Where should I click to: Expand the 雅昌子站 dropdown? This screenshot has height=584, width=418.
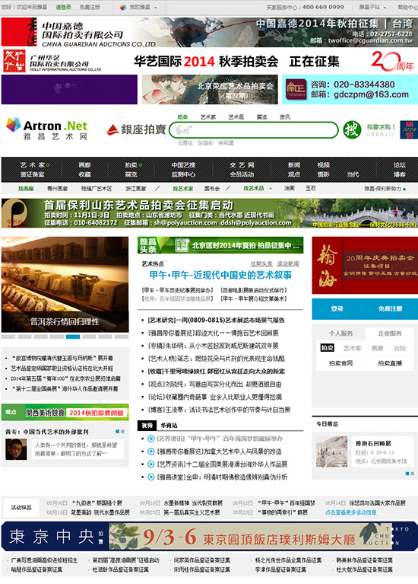[x=385, y=8]
